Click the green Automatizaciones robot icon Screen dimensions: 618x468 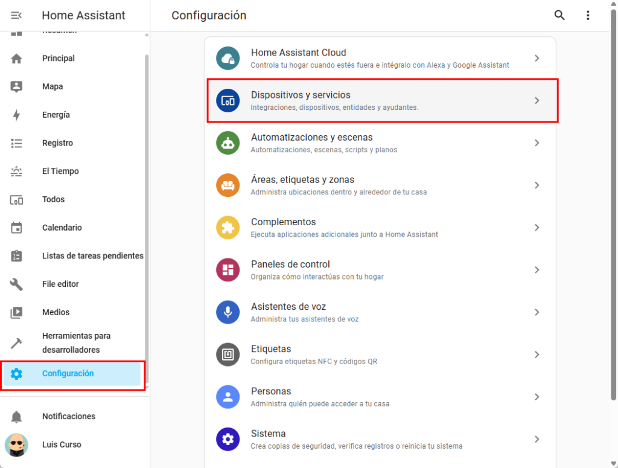click(228, 143)
